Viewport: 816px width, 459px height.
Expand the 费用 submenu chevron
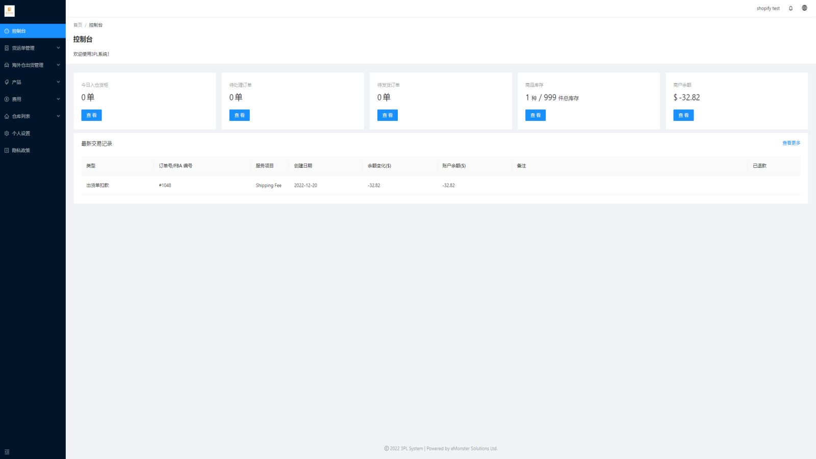click(x=58, y=99)
